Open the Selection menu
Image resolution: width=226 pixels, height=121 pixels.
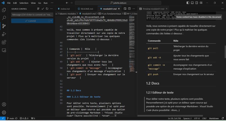click(24, 3)
